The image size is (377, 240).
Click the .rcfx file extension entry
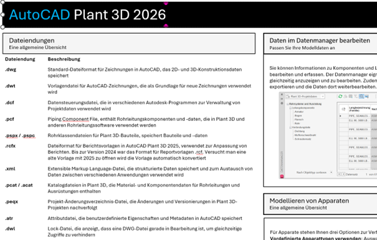[x=11, y=146]
